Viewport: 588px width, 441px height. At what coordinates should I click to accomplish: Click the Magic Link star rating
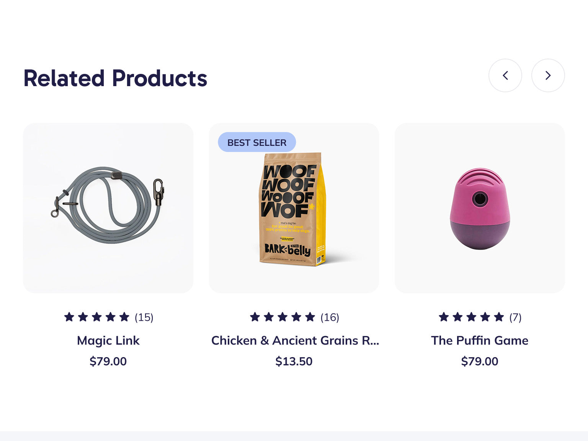tap(97, 317)
